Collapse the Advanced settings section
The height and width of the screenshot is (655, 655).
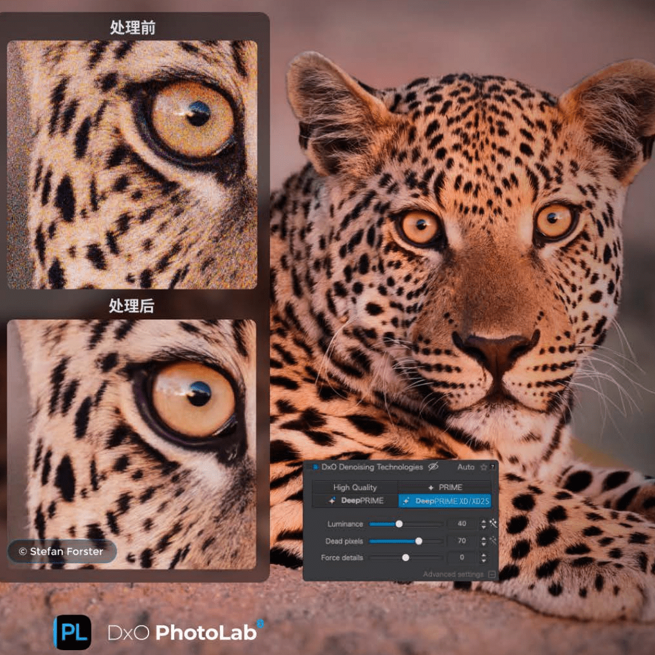(x=492, y=574)
